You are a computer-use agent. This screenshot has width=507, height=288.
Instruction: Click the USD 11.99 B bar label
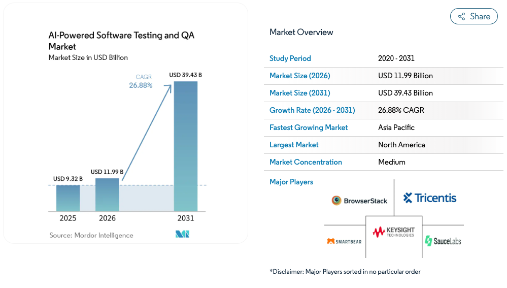click(107, 172)
